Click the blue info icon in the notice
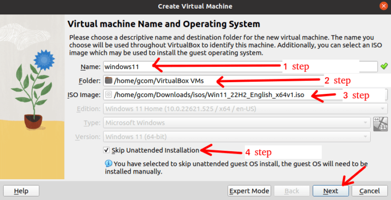 pyautogui.click(x=108, y=163)
